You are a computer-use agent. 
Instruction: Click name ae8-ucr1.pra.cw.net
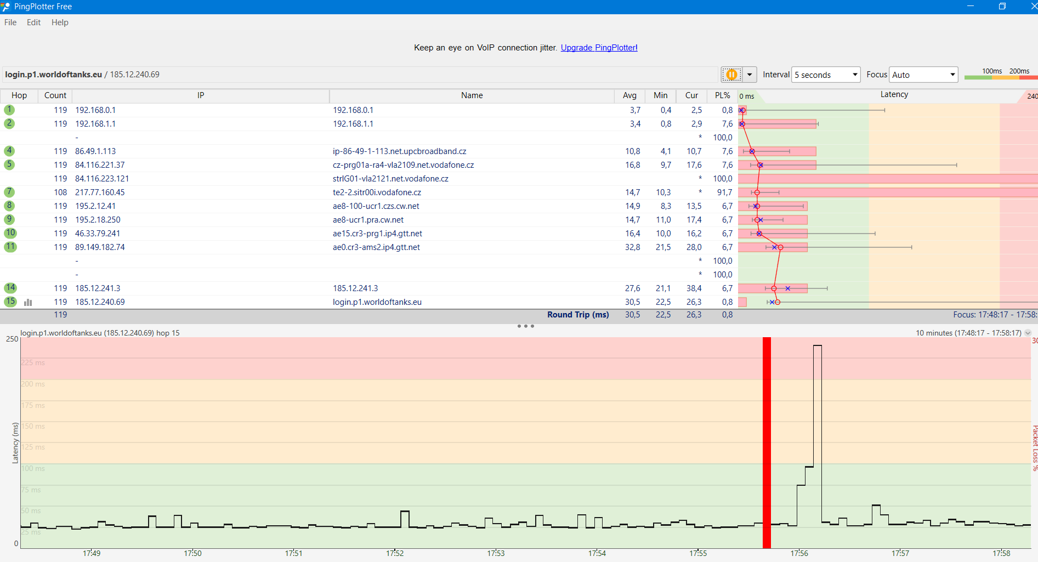[368, 220]
